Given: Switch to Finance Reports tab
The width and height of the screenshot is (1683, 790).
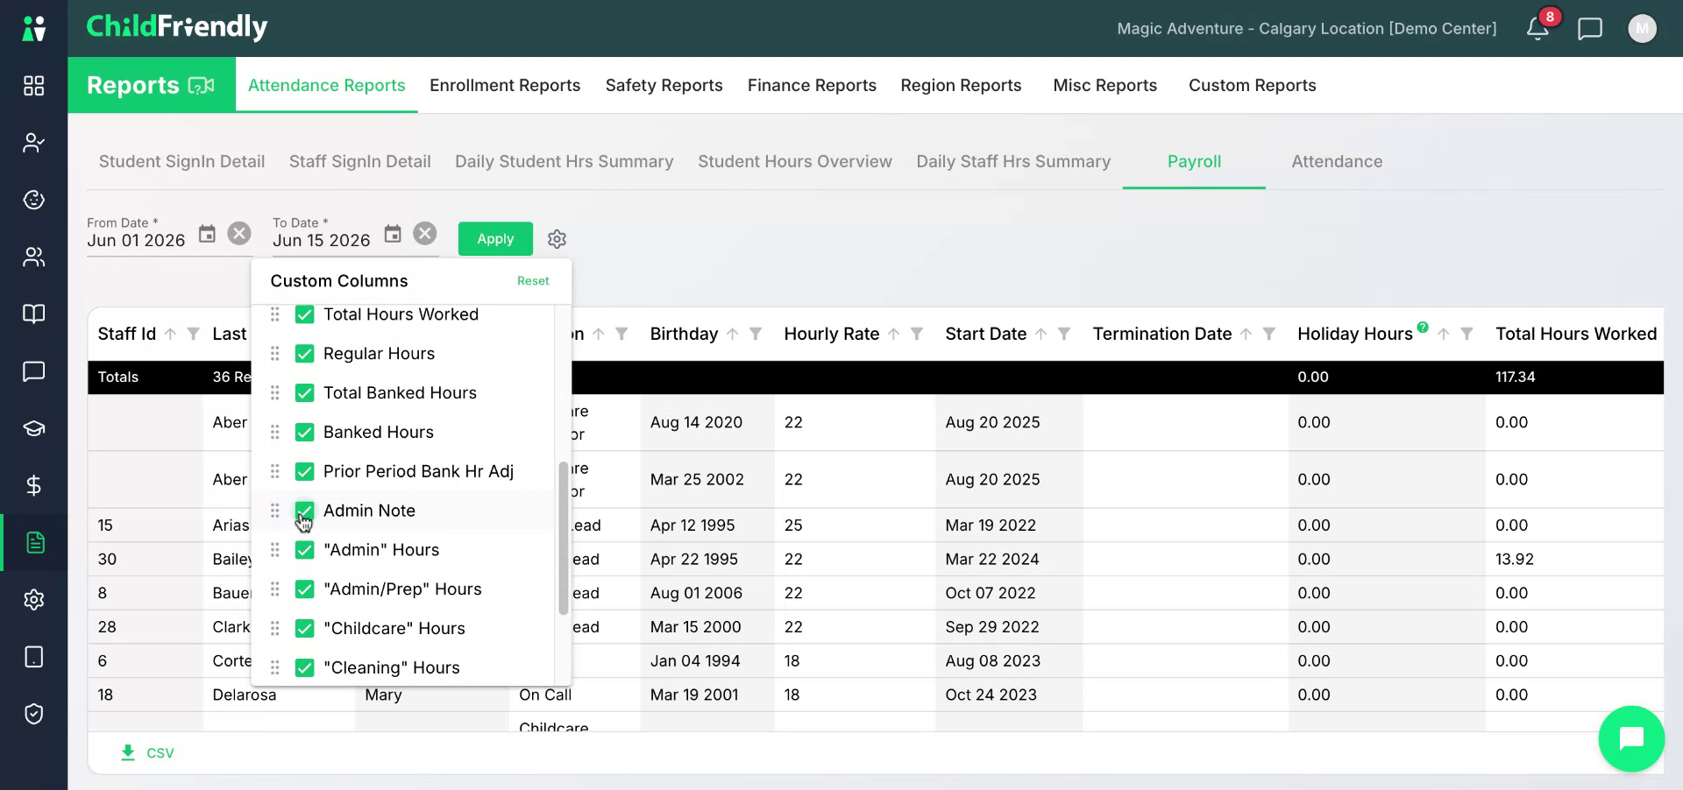Looking at the screenshot, I should (812, 85).
